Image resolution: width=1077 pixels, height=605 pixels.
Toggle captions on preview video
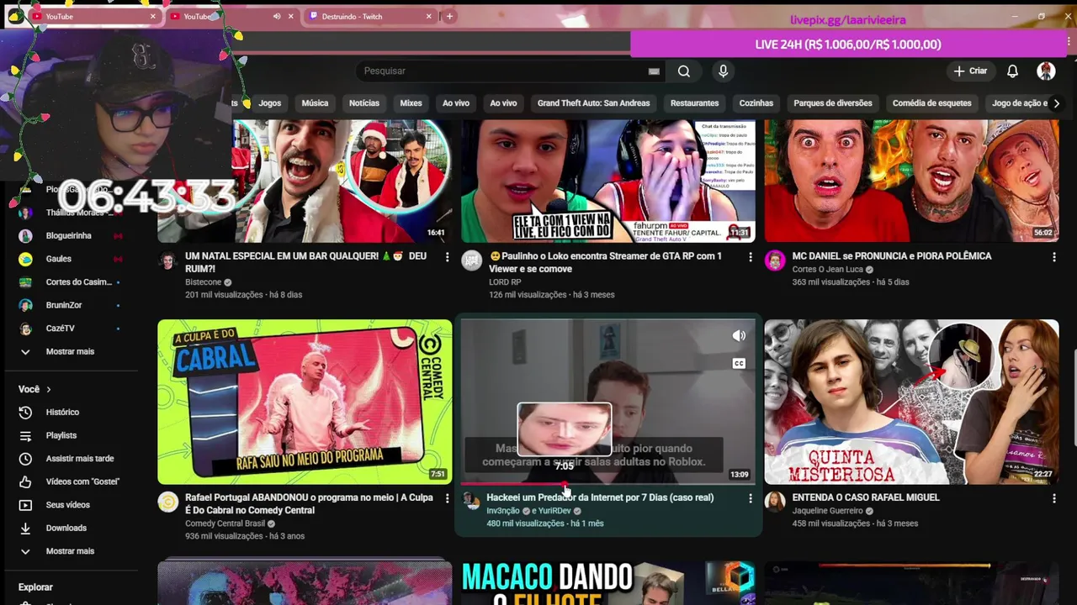[x=739, y=363]
